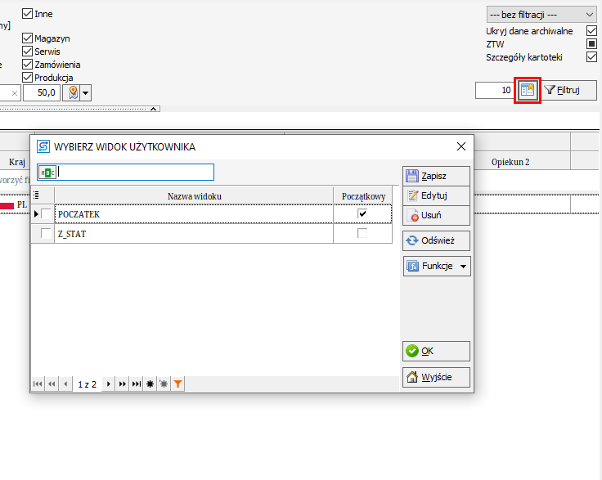Click the grid selector icon in table header

37,195
